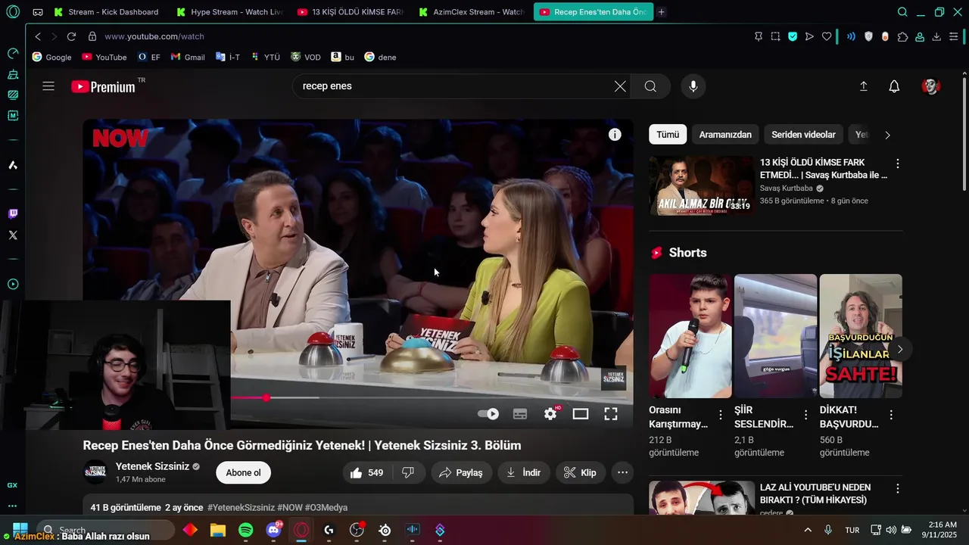This screenshot has height=545, width=969.
Task: Open Discord from the taskbar
Action: (x=273, y=530)
